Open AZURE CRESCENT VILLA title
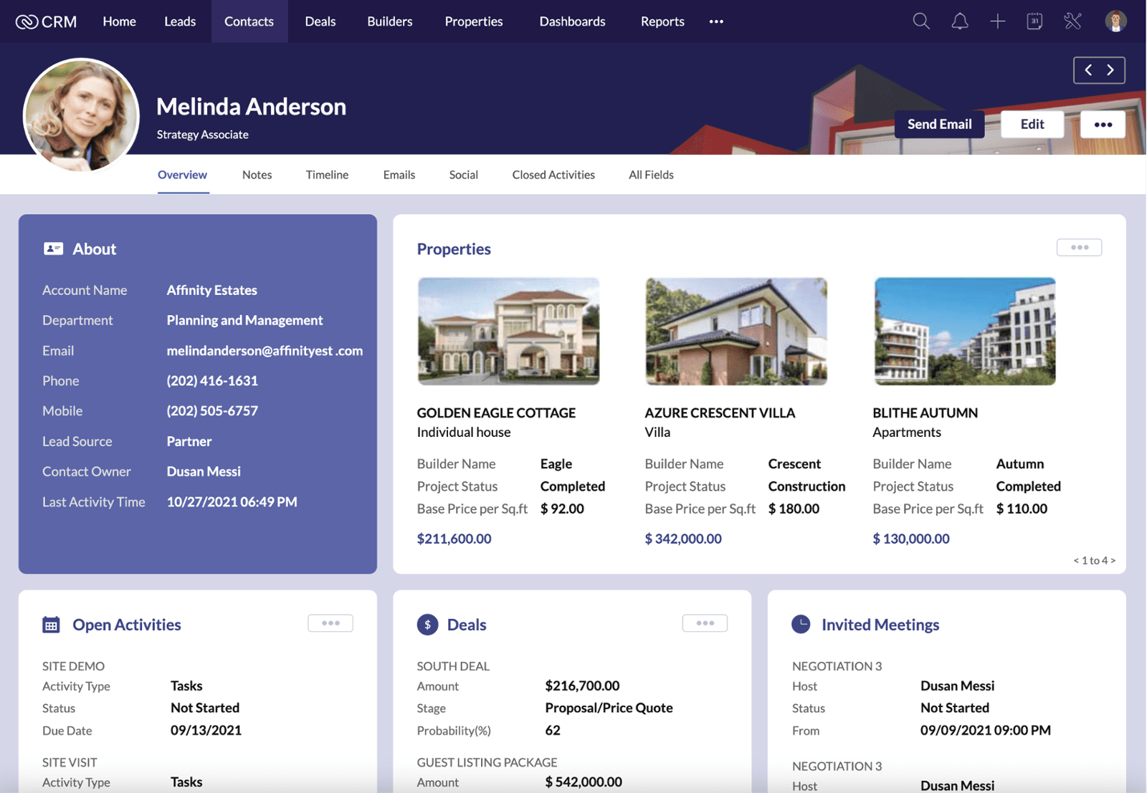Screen dimensions: 1147x793 coord(720,413)
